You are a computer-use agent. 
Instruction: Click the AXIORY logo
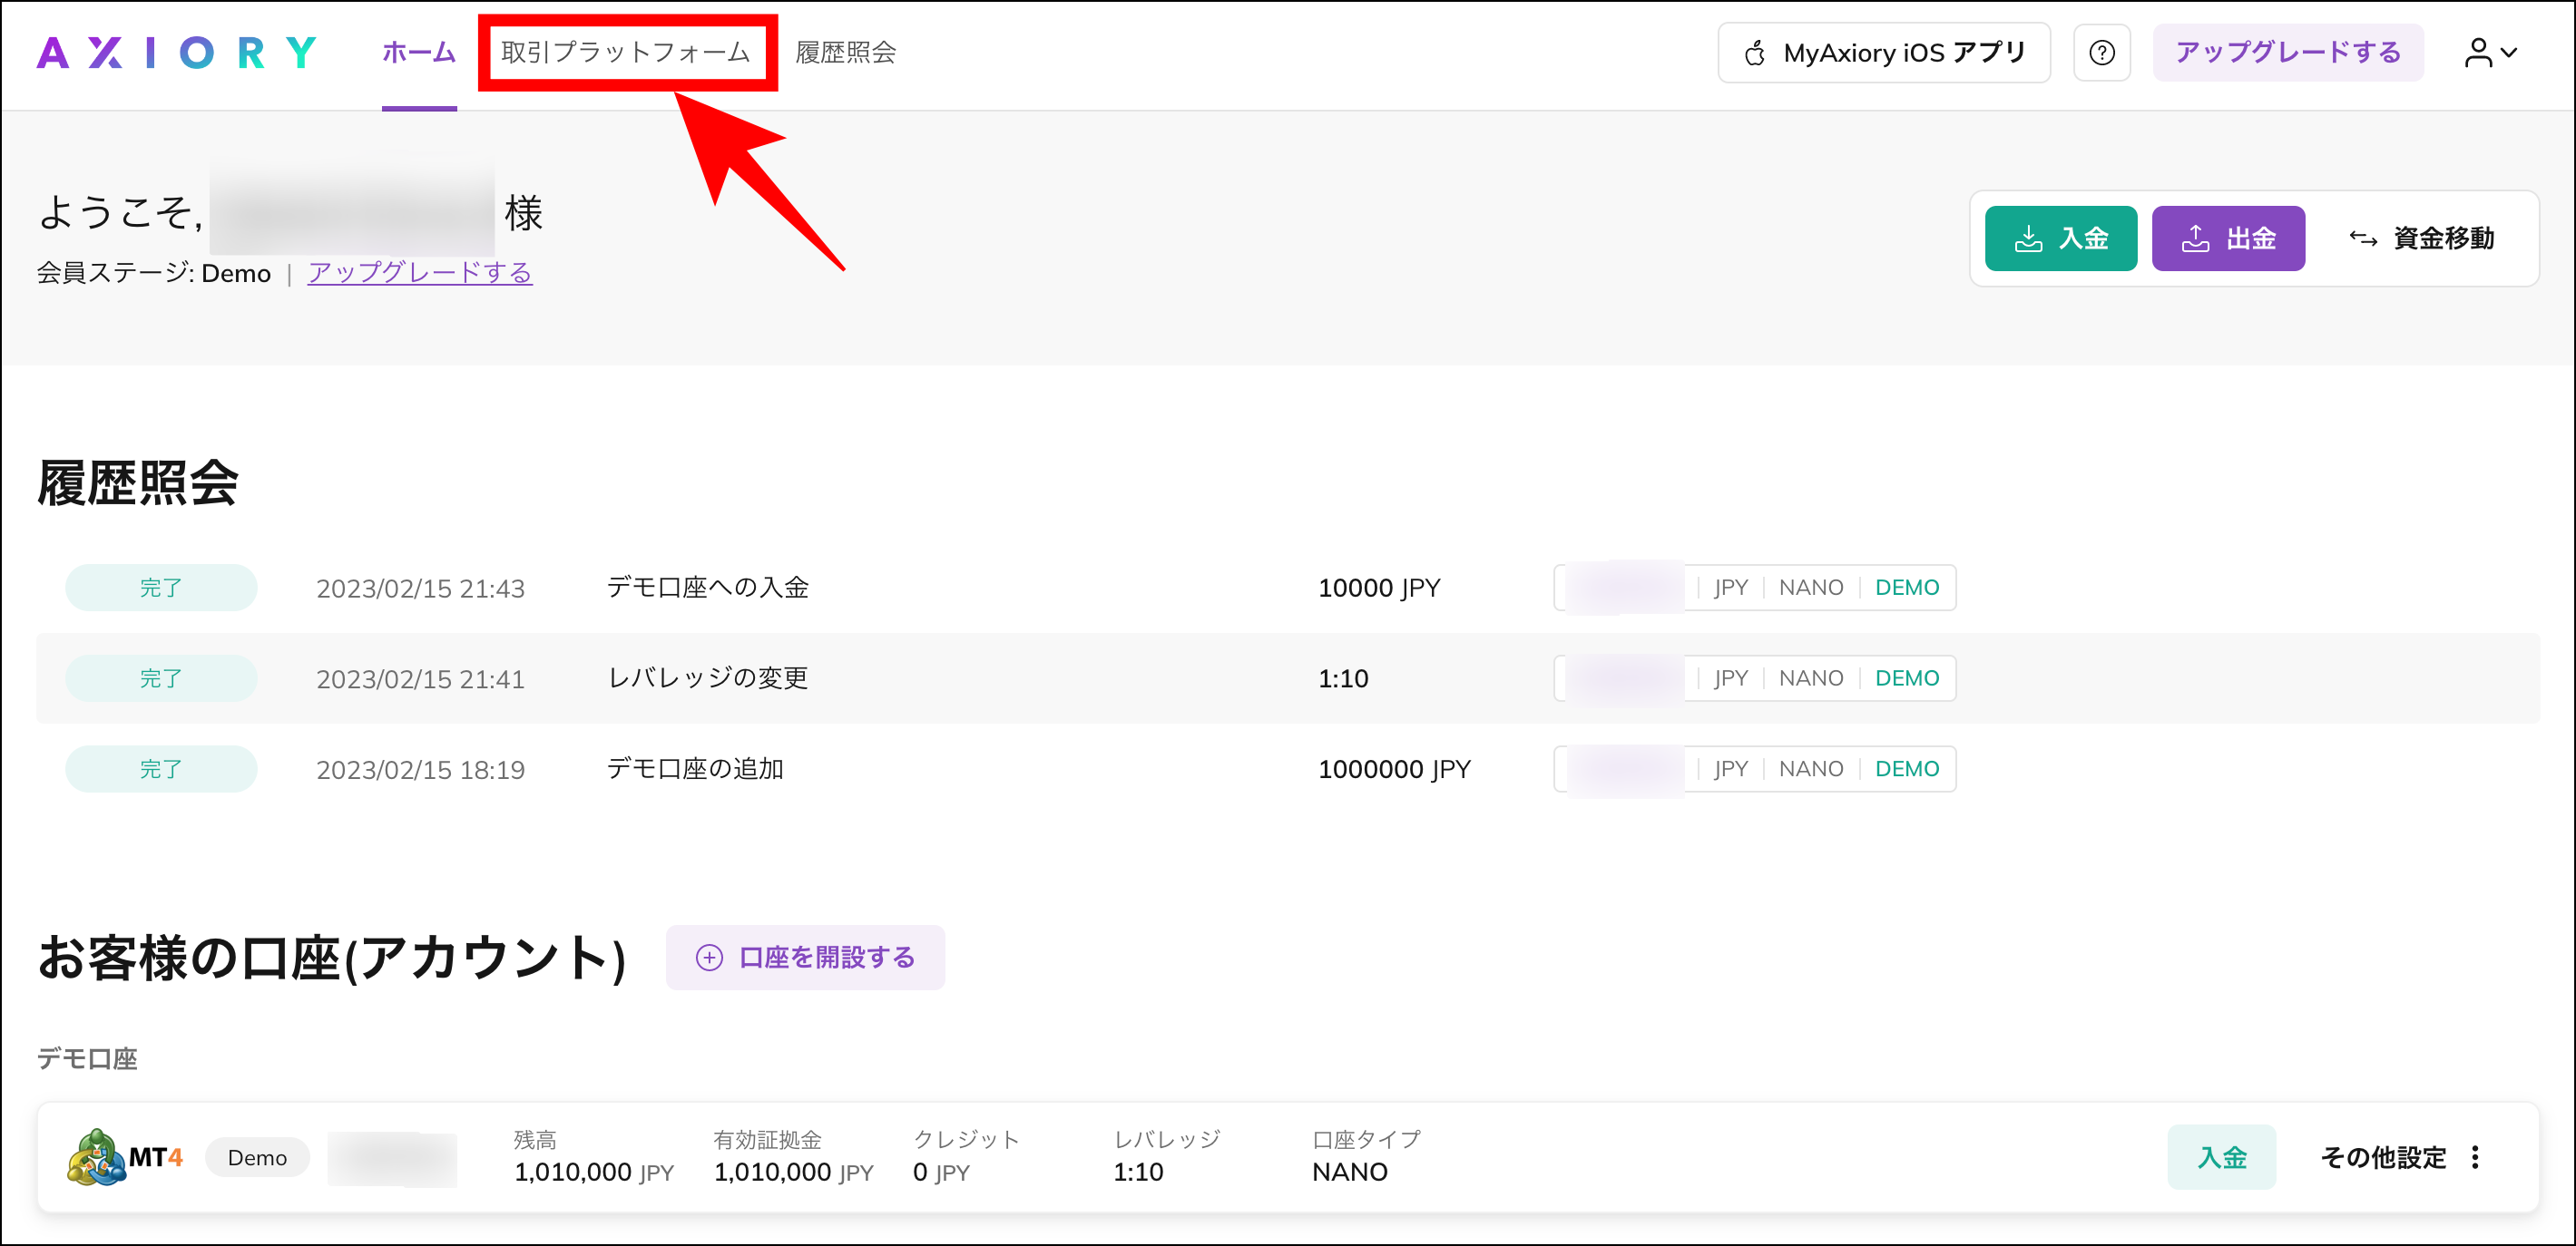(x=176, y=52)
